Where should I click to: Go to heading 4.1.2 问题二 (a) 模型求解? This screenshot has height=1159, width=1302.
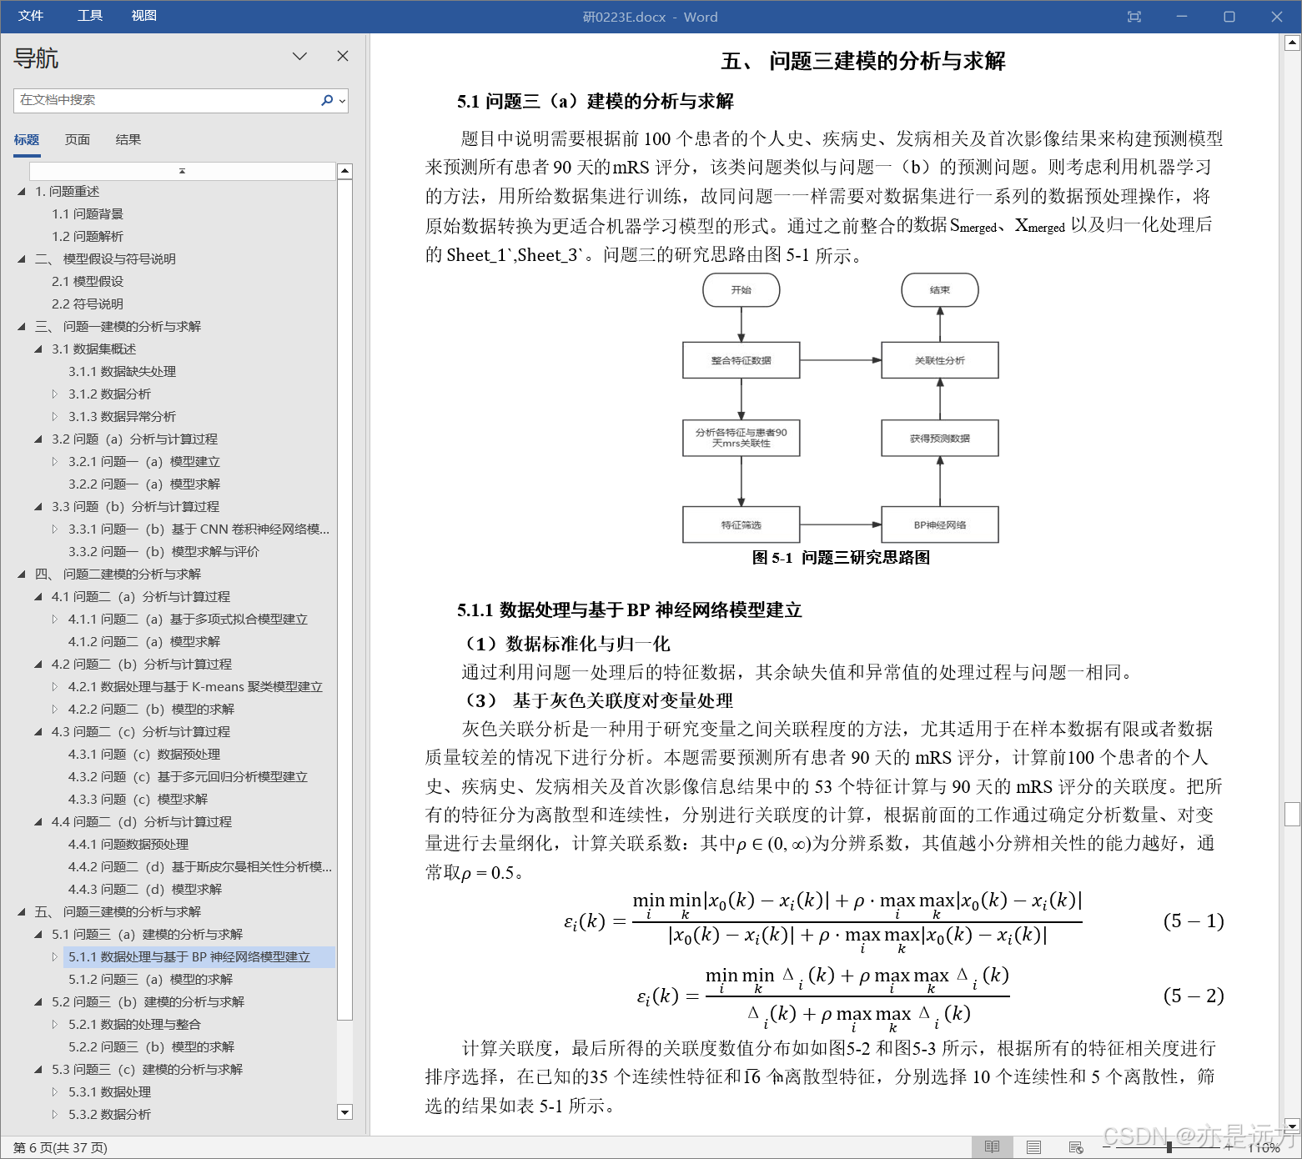144,642
